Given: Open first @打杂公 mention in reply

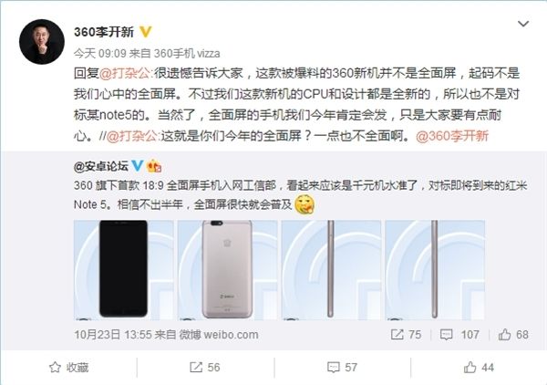Looking at the screenshot, I should click(x=126, y=73).
